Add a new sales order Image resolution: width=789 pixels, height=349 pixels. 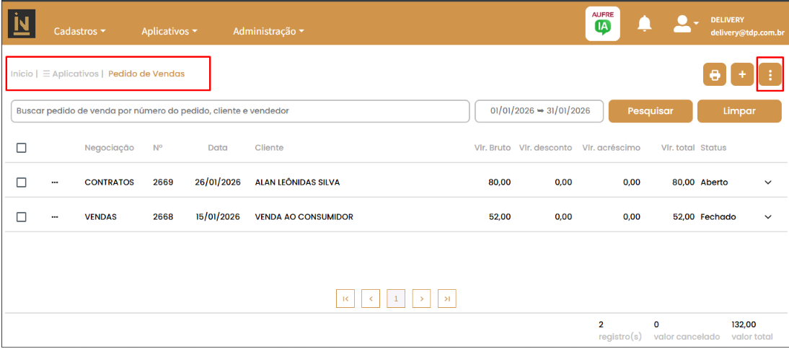pyautogui.click(x=742, y=75)
